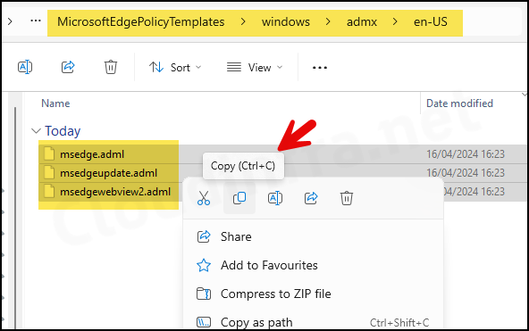Click msedge.adml date 16/04/2024 16:23
Screen dimensions: 529x331
click(466, 154)
